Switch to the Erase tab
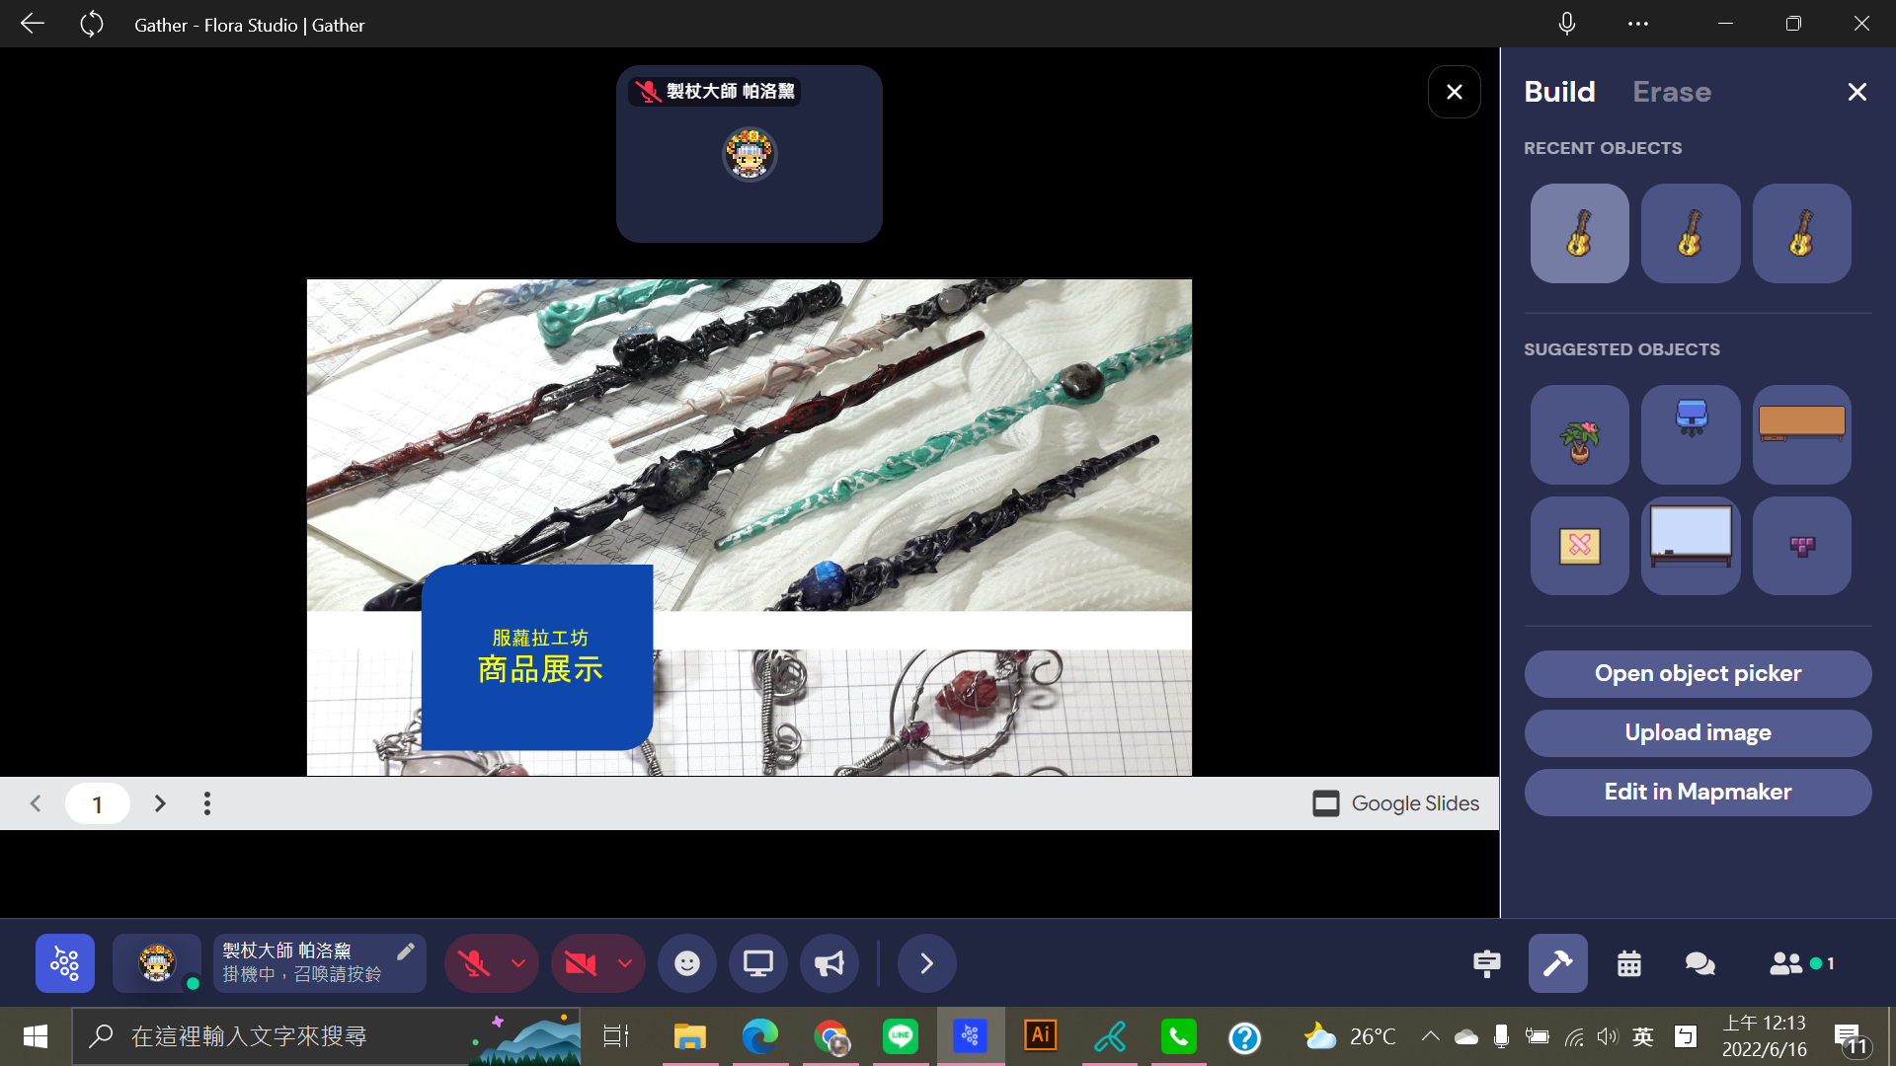This screenshot has width=1896, height=1066. coord(1671,92)
